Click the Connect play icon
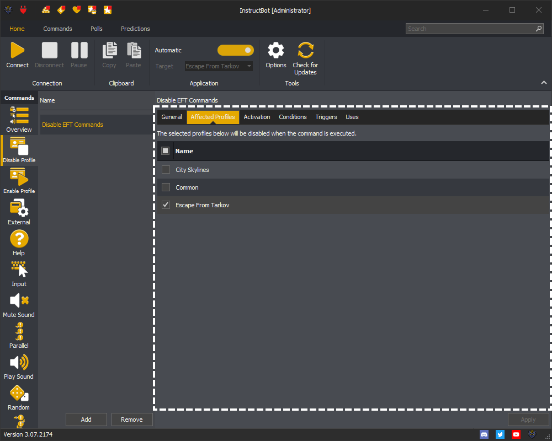The width and height of the screenshot is (552, 441). click(x=17, y=50)
